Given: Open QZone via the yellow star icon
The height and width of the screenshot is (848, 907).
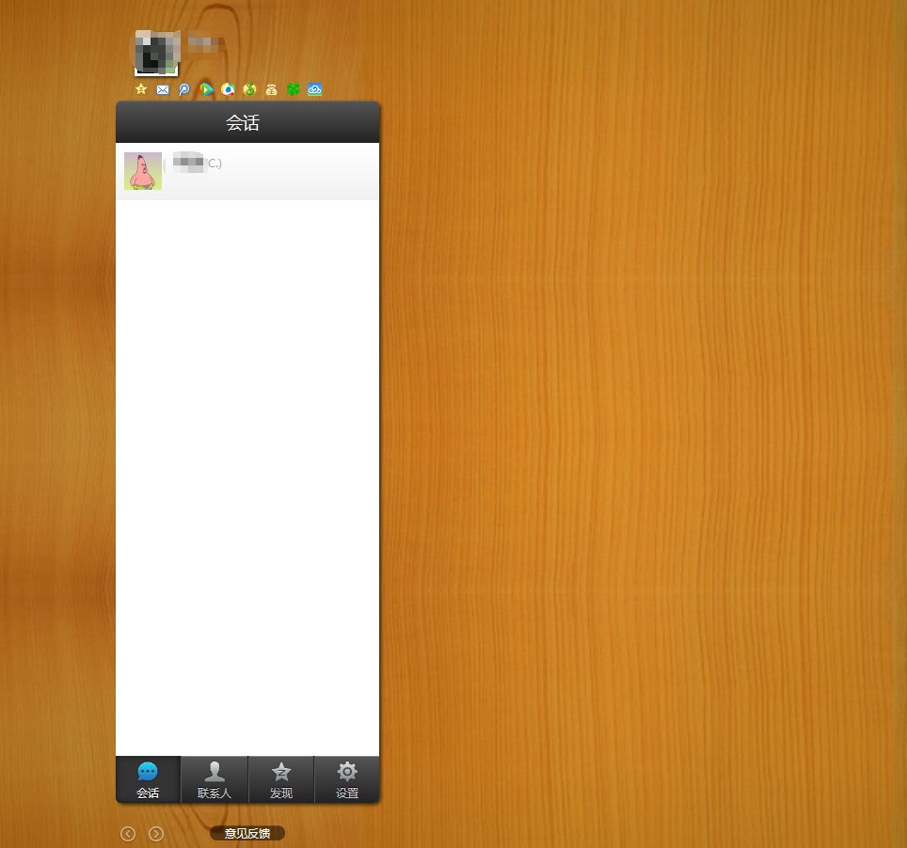Looking at the screenshot, I should click(141, 89).
